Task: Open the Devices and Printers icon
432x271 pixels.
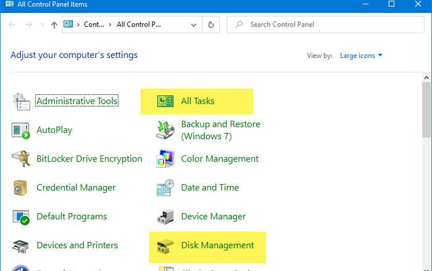Action: [20, 246]
